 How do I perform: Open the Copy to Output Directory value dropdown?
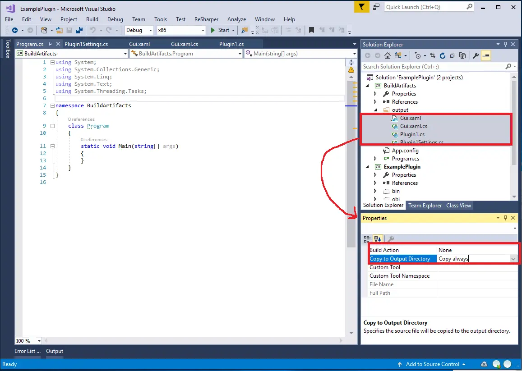(x=513, y=259)
